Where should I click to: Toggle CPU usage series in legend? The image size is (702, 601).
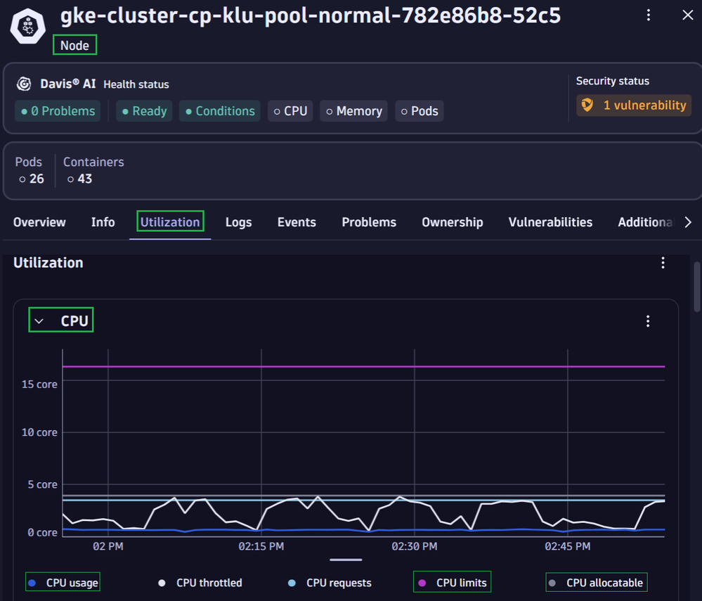[x=64, y=583]
